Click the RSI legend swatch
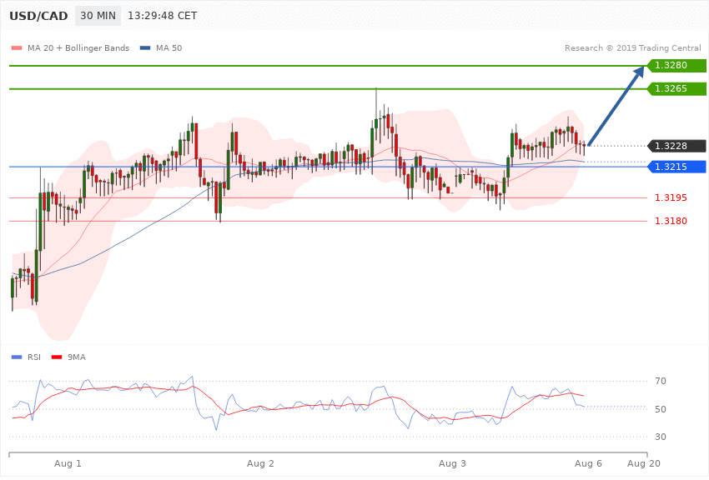 tap(17, 357)
